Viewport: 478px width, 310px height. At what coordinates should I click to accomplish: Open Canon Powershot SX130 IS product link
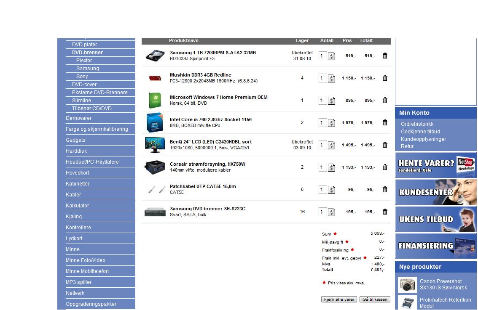[443, 284]
